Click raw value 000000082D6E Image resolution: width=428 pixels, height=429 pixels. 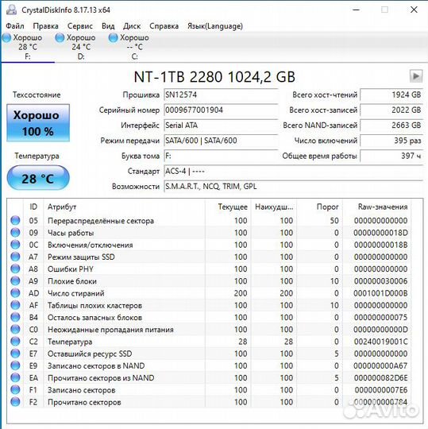[x=380, y=378]
